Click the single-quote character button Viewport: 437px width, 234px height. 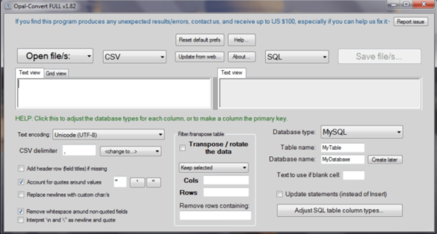(x=137, y=182)
